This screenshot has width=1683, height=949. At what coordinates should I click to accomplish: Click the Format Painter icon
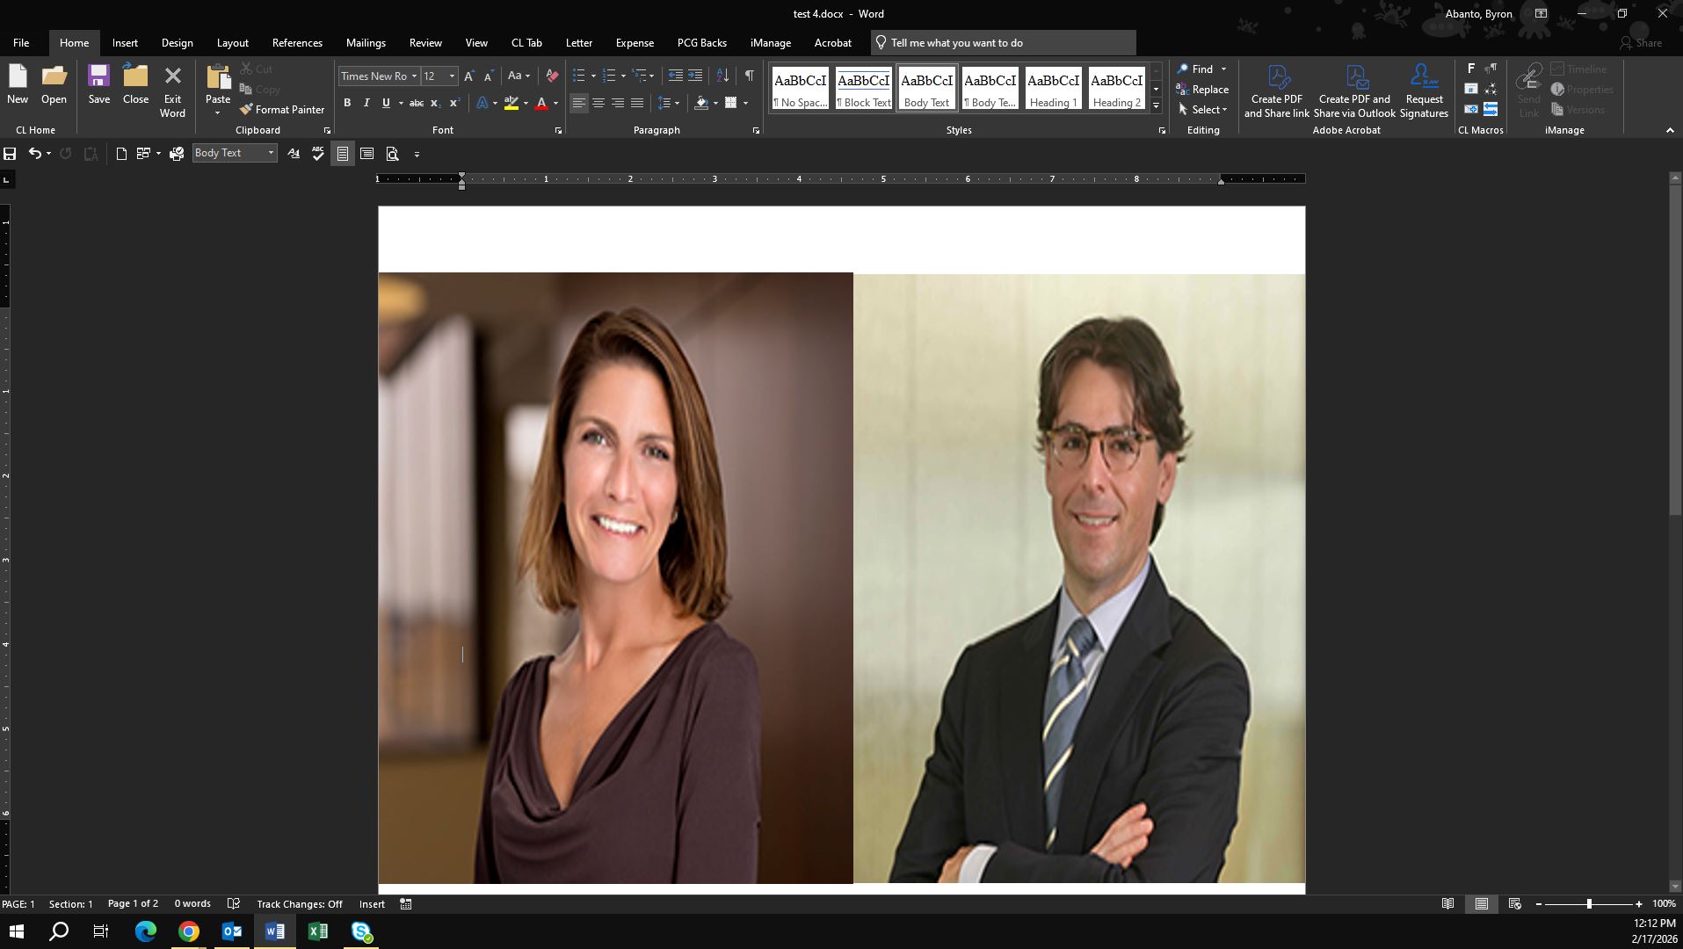click(247, 110)
